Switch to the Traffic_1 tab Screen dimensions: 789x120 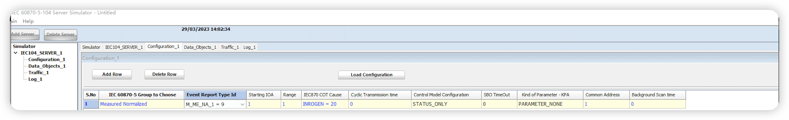(230, 47)
